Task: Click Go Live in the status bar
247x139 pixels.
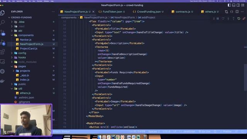Action: (x=205, y=131)
